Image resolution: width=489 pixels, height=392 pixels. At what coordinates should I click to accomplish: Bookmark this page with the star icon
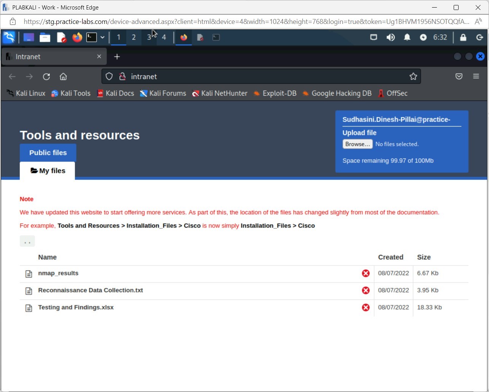(413, 77)
